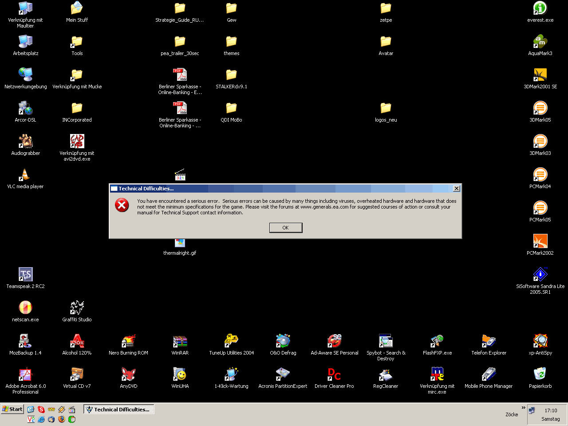This screenshot has width=568, height=426.
Task: Select the Graffiti Studio icon
Action: (x=77, y=312)
